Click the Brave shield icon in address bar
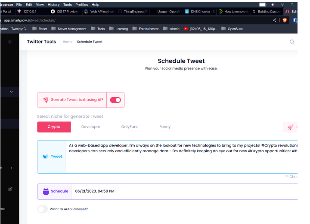 click(285, 20)
